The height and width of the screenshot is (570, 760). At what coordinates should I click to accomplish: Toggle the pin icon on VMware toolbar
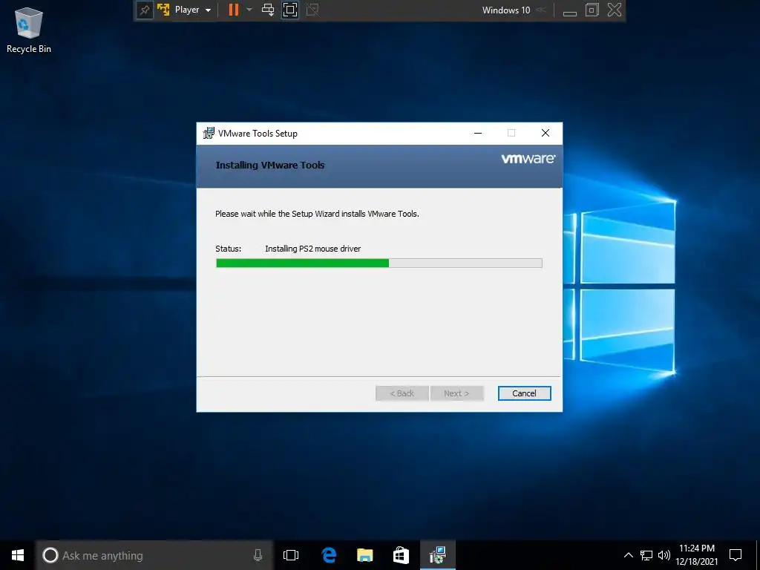click(x=145, y=10)
